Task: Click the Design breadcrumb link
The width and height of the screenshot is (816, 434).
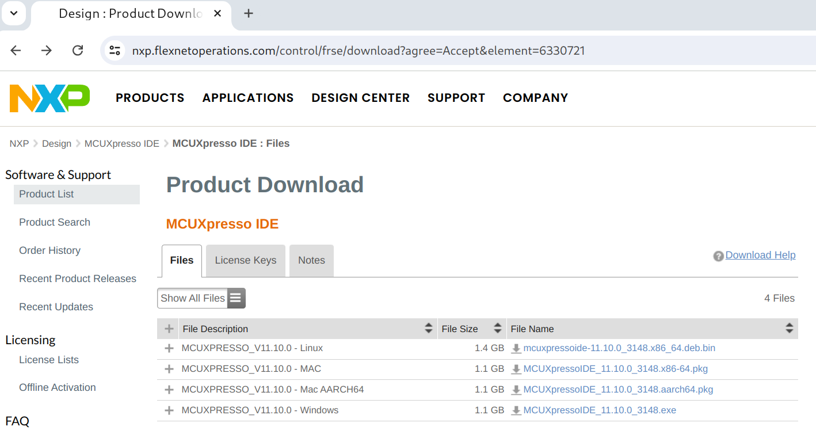Action: [56, 143]
